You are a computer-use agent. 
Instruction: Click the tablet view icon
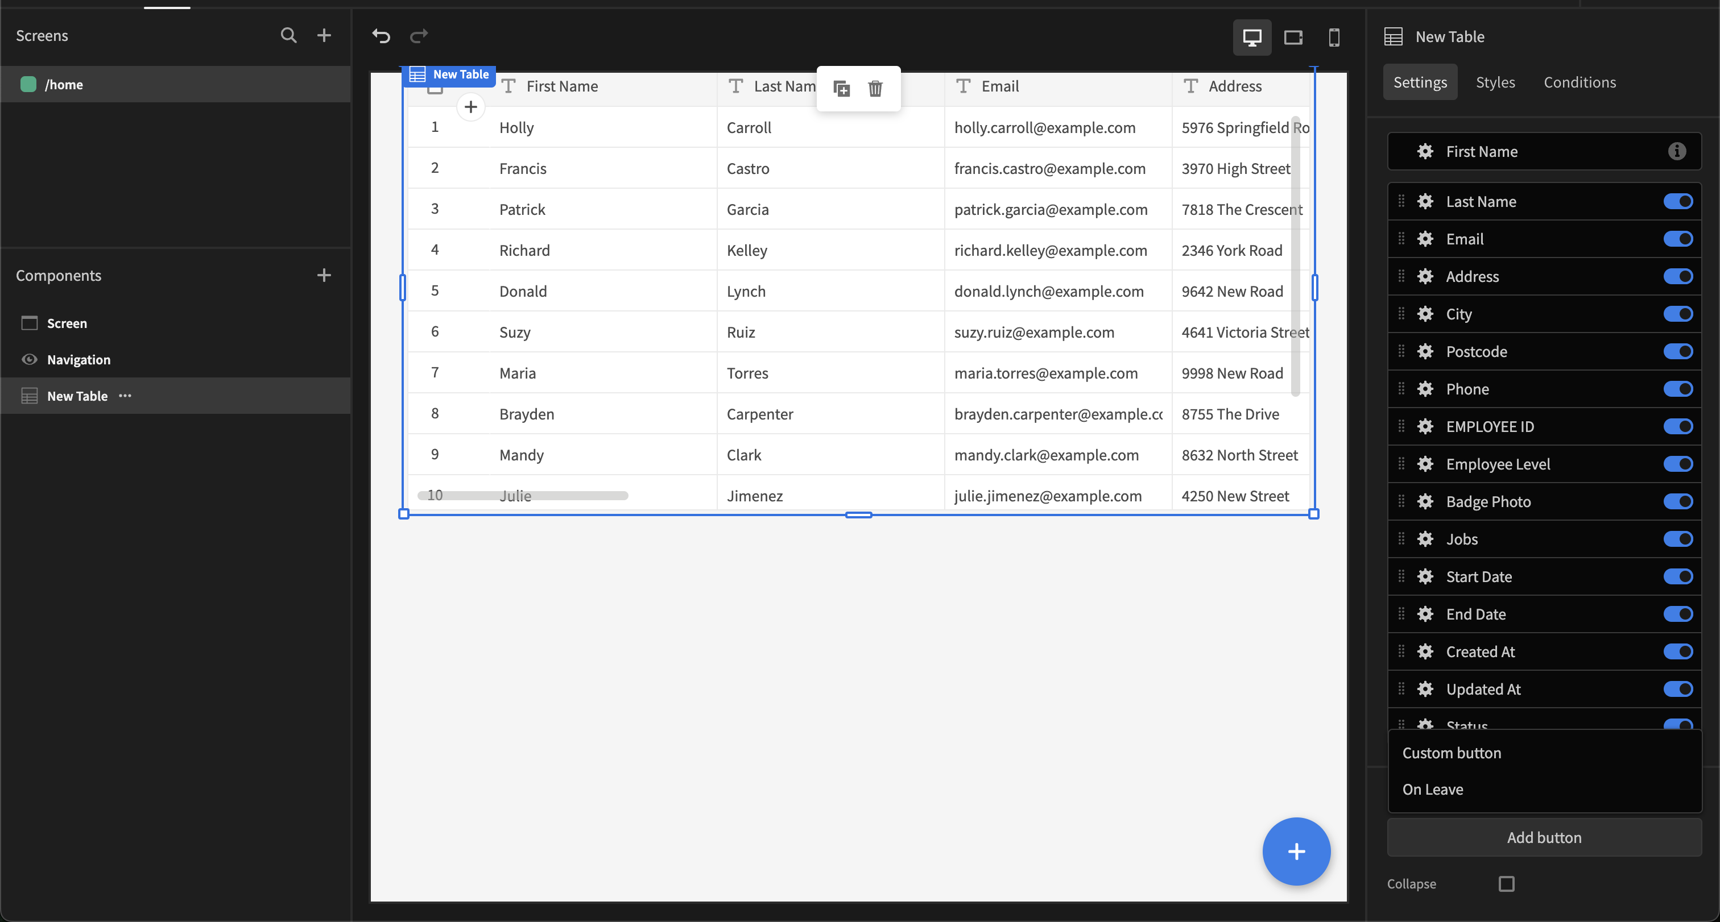1292,36
